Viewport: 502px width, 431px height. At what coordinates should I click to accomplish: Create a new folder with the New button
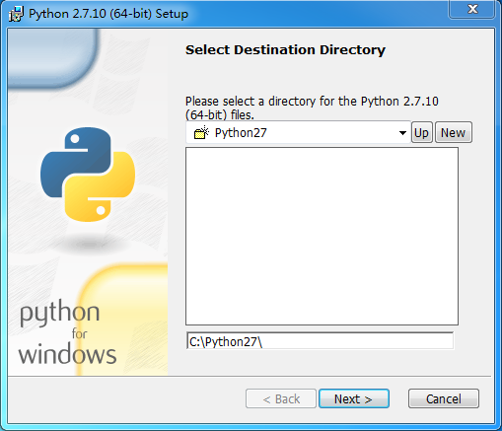point(454,132)
